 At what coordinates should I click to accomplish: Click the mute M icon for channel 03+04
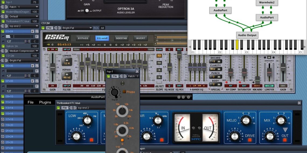(x=3, y=37)
